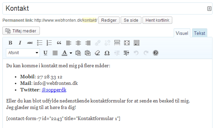Switch to the Visuel editor tab
The image size is (217, 128).
click(x=182, y=33)
